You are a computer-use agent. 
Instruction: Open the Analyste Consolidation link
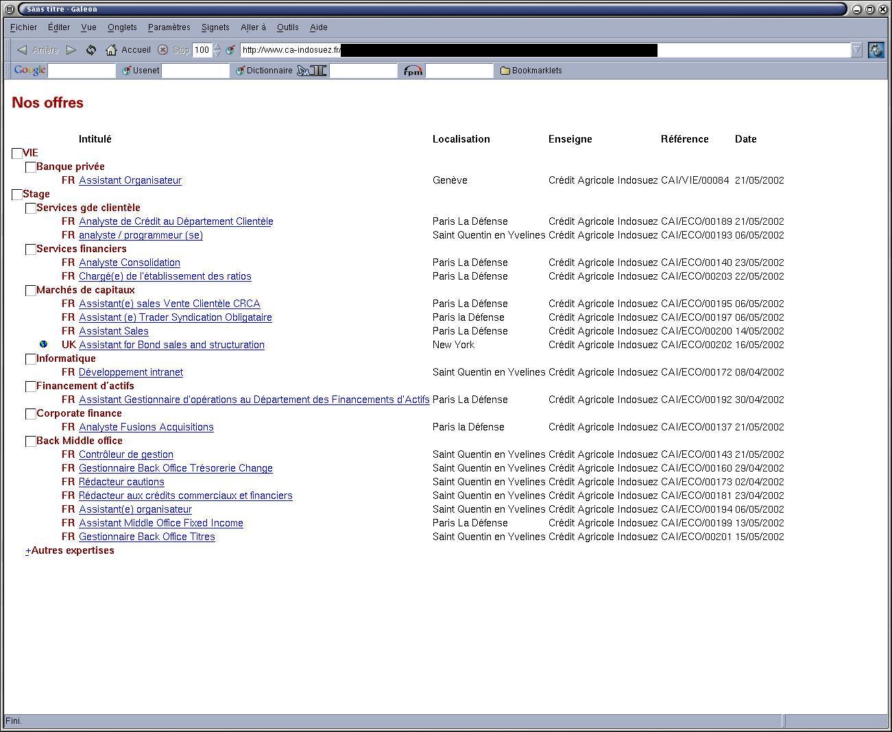(x=130, y=263)
